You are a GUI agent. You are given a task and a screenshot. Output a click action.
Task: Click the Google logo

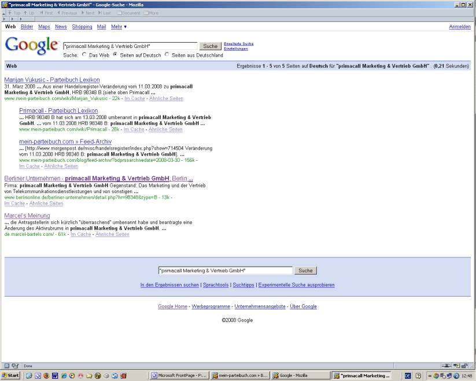point(31,46)
